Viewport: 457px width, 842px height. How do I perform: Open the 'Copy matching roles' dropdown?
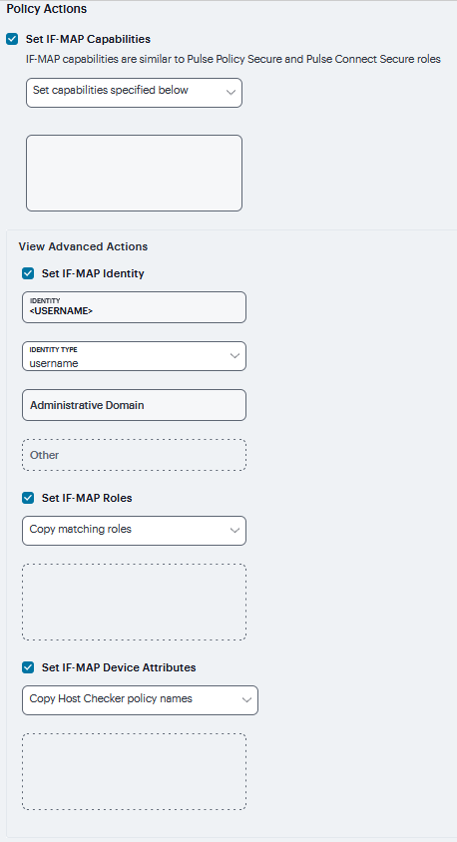135,531
